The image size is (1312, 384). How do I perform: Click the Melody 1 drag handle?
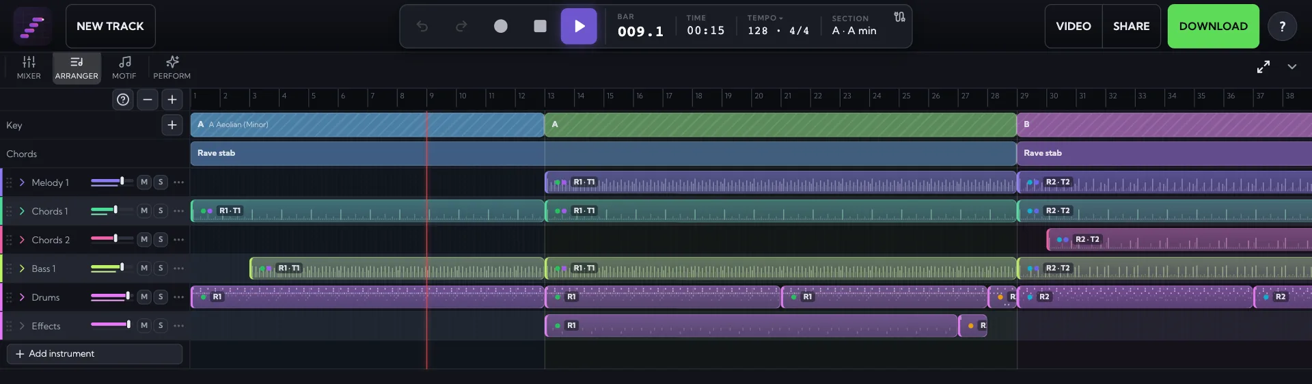coord(9,182)
